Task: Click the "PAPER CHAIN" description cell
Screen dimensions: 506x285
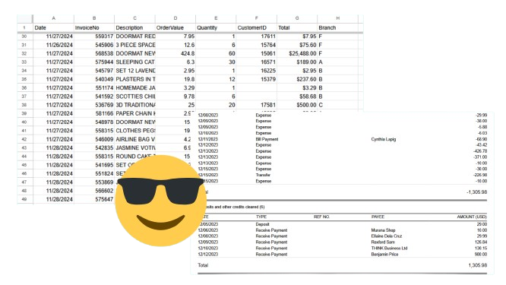Action: click(135, 113)
